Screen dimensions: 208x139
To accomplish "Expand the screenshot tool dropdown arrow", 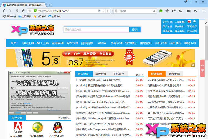I will tap(184, 11).
